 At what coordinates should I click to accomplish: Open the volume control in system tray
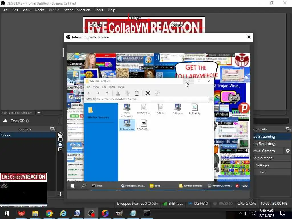pos(254,213)
